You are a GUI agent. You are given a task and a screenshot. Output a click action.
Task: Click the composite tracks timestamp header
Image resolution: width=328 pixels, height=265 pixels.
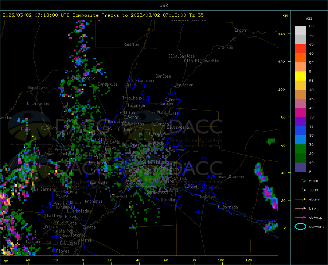point(103,15)
